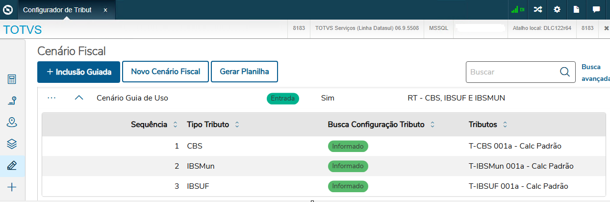Sort by Busca Configuração Tributo column
The width and height of the screenshot is (610, 202).
[432, 125]
